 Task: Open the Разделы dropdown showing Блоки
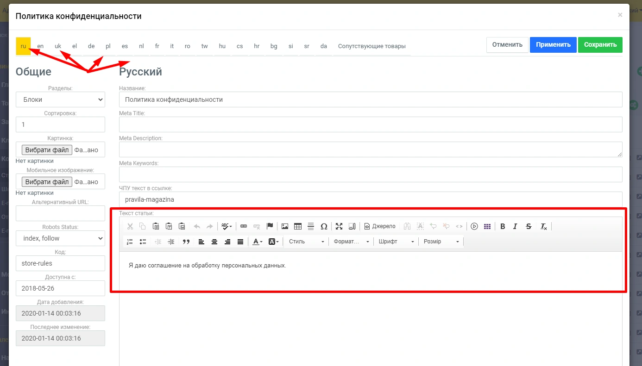click(60, 99)
